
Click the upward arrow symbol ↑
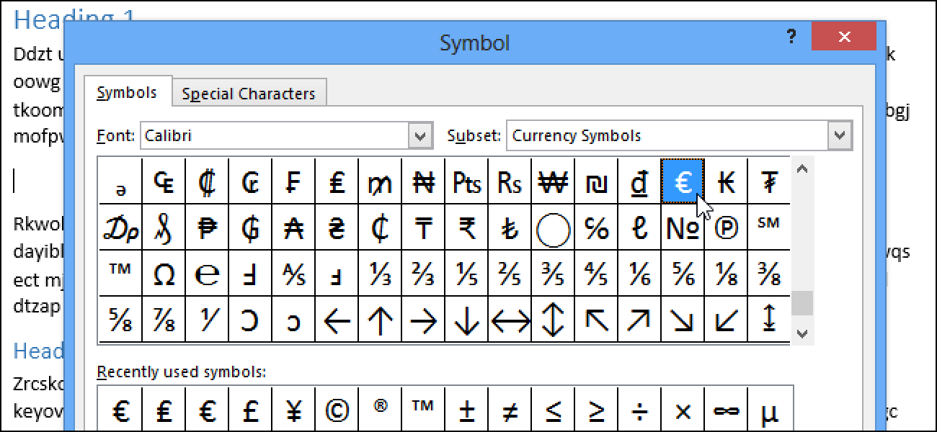[380, 319]
